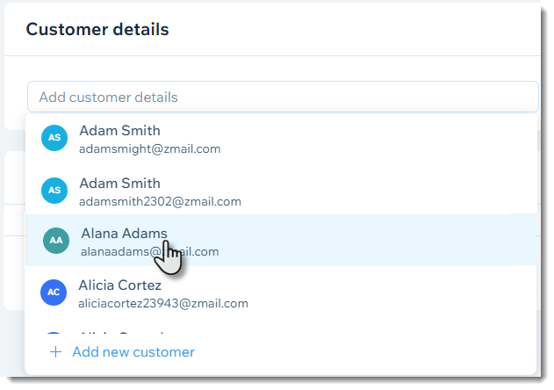Choose Alicia Cortez from the customer list
The image size is (554, 390).
pos(281,293)
